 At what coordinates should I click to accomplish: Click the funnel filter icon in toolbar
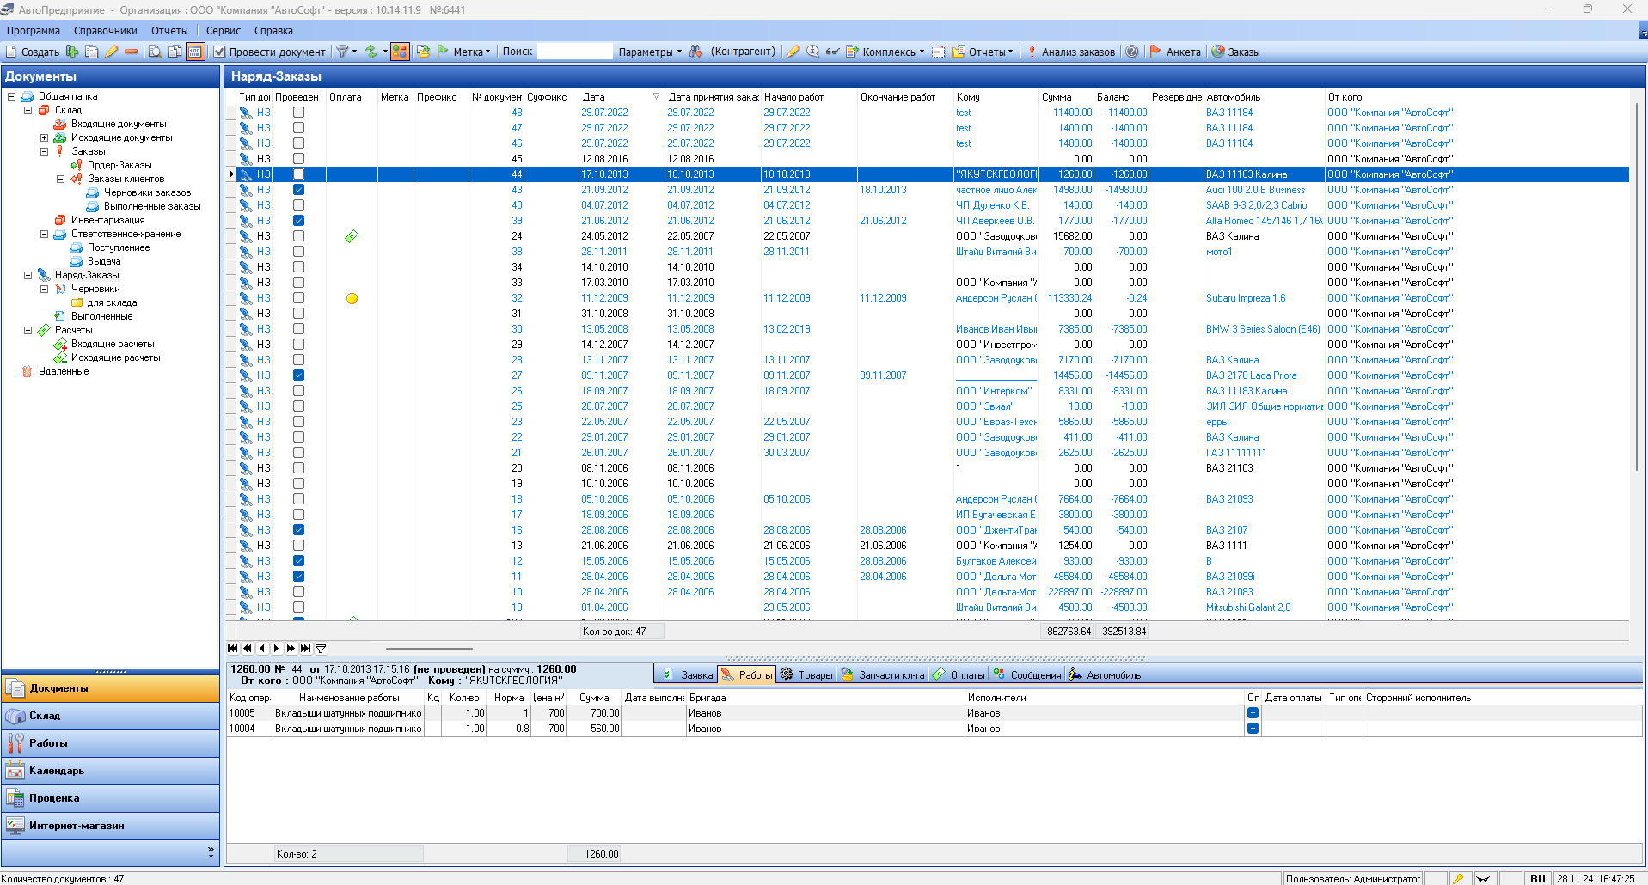click(342, 52)
